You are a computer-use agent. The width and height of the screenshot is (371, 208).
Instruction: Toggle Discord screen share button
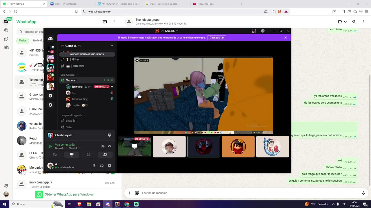(72, 155)
